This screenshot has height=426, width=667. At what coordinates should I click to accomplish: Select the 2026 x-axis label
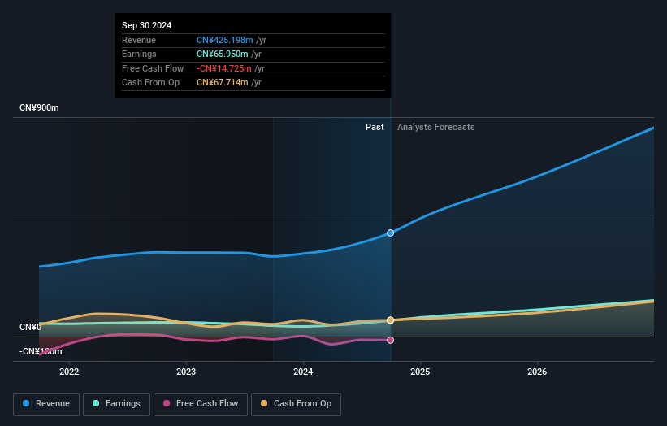[537, 372]
